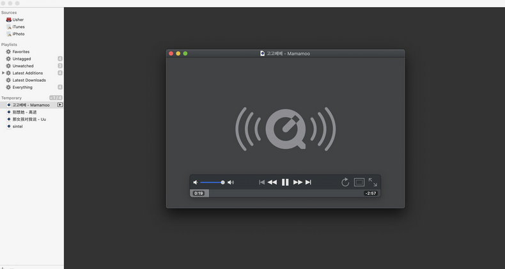Click the Temporary 1/4 counter badge
505x269 pixels.
56,98
